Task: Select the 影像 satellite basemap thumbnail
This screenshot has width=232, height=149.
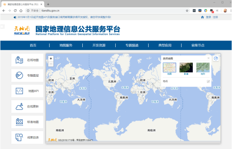Action: click(186, 67)
